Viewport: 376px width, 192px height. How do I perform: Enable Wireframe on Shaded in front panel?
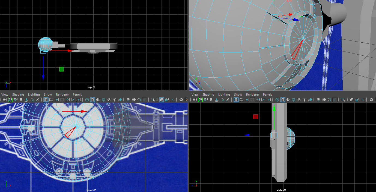pyautogui.click(x=103, y=100)
